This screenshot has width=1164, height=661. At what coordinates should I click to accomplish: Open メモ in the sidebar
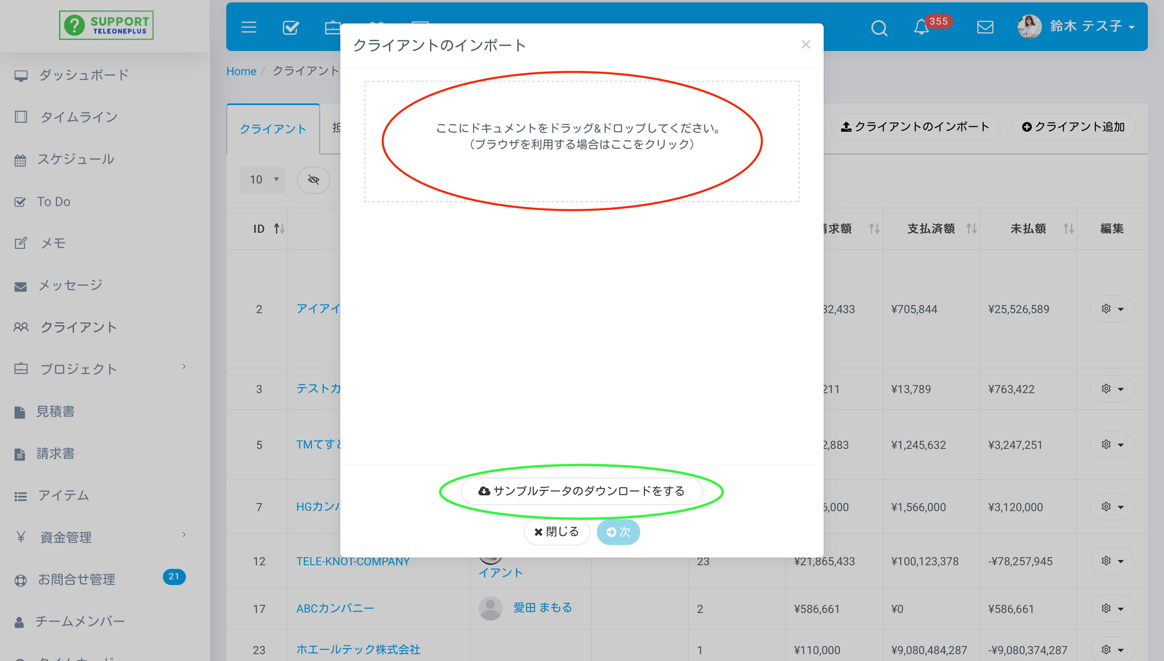coord(53,243)
